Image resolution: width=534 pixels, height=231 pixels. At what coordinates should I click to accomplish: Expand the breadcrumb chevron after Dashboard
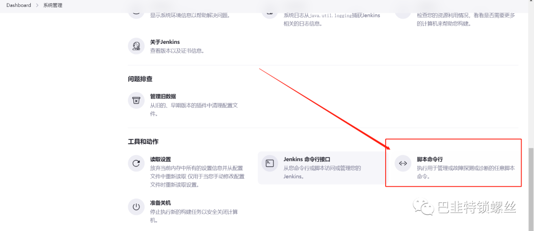(x=38, y=5)
